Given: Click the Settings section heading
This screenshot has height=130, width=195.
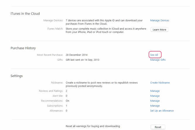Looking at the screenshot, I should click(17, 76).
